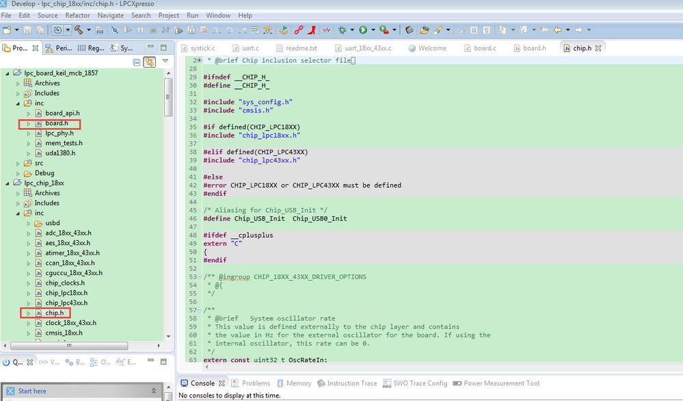Open the Project menu
683x401 pixels.
(x=169, y=15)
